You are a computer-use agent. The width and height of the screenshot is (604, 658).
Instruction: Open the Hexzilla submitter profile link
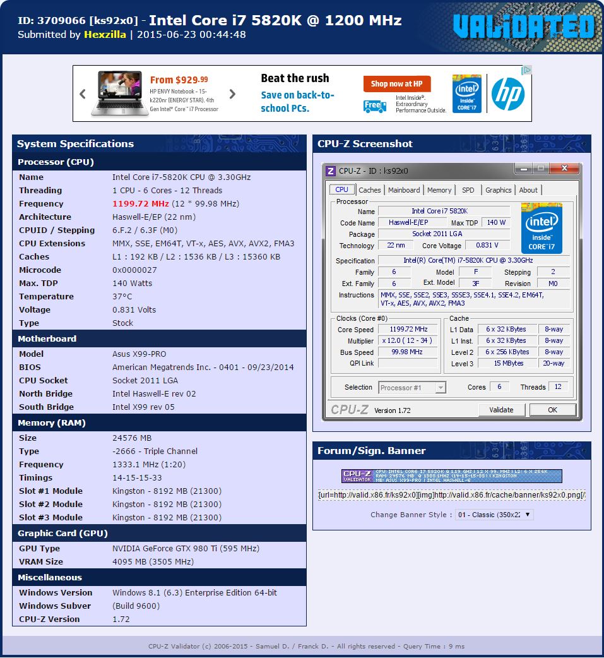click(x=105, y=34)
